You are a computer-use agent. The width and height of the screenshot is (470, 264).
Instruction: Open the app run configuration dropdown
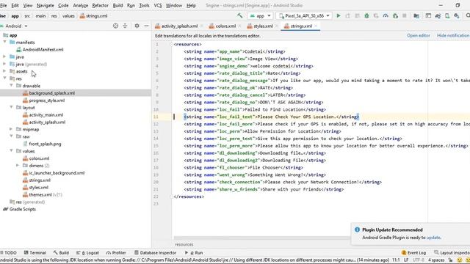pos(260,15)
